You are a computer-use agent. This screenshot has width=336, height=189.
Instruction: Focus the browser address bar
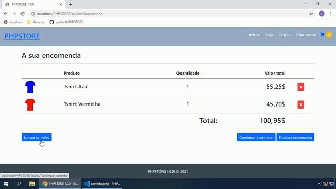(169, 14)
